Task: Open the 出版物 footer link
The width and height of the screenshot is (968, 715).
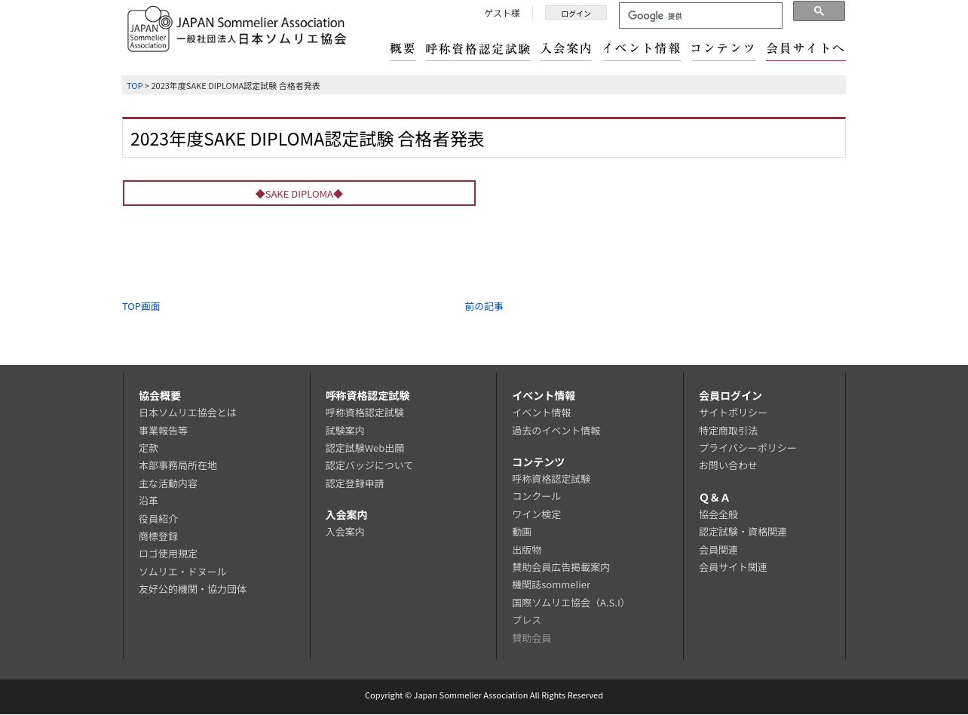Action: (527, 550)
